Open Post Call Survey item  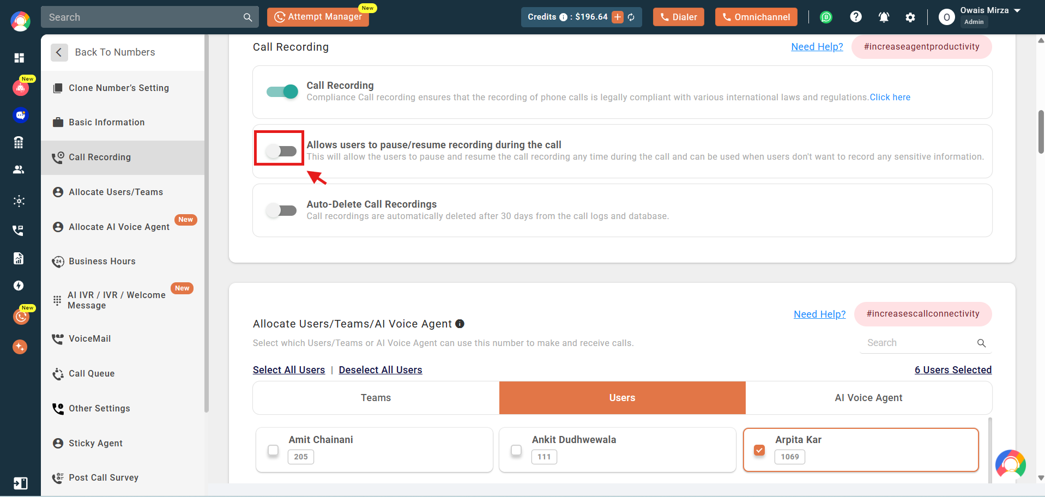click(123, 478)
